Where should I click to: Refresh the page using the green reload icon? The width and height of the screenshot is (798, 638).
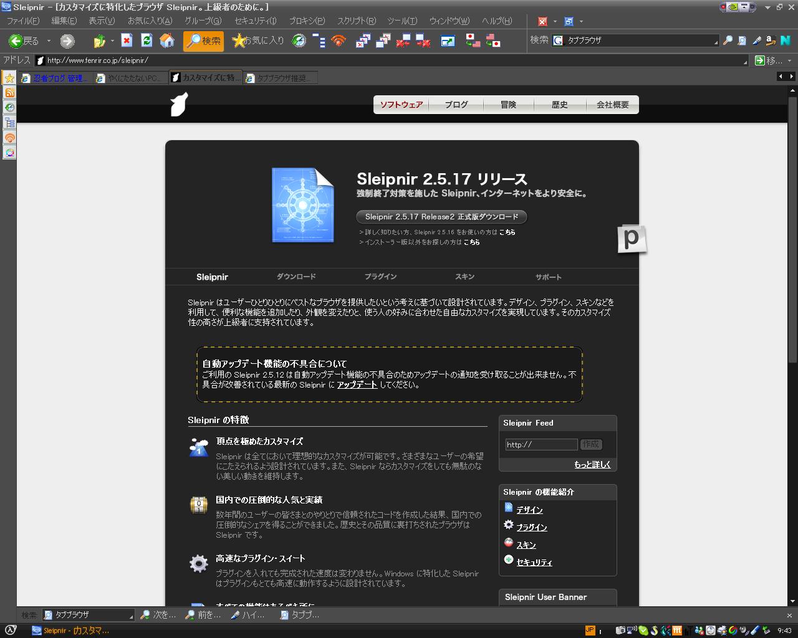point(147,40)
